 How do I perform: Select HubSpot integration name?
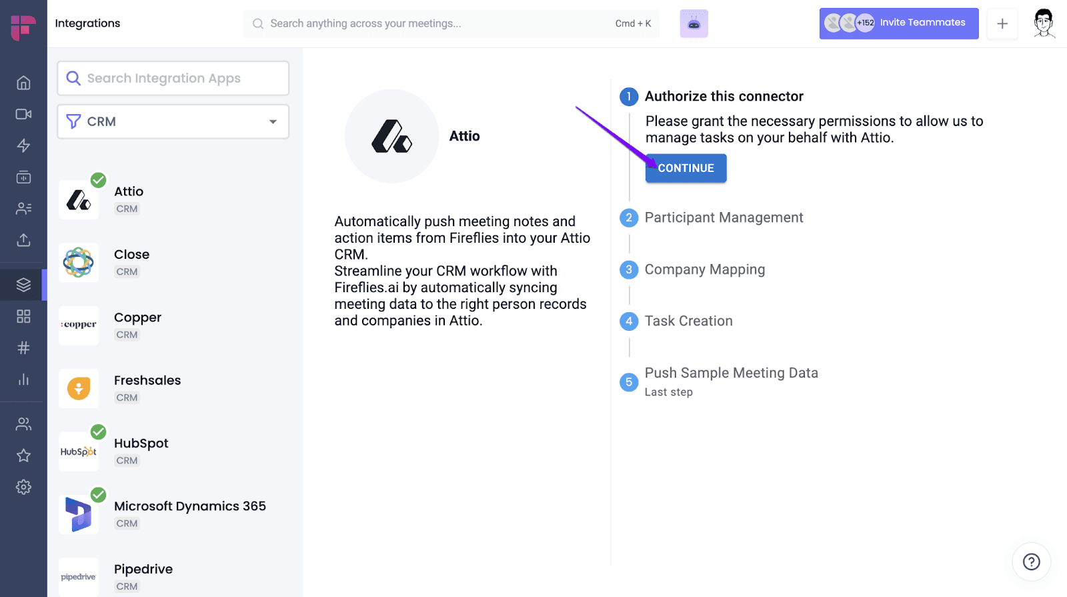(x=141, y=444)
